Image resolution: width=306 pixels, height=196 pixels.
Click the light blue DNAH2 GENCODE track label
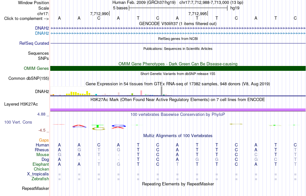(42, 33)
